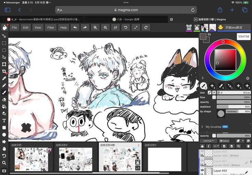Image resolution: width=252 pixels, height=175 pixels.
Task: Open the 油條派對3樓! thumbnail options menu
Action: pyautogui.click(x=139, y=145)
